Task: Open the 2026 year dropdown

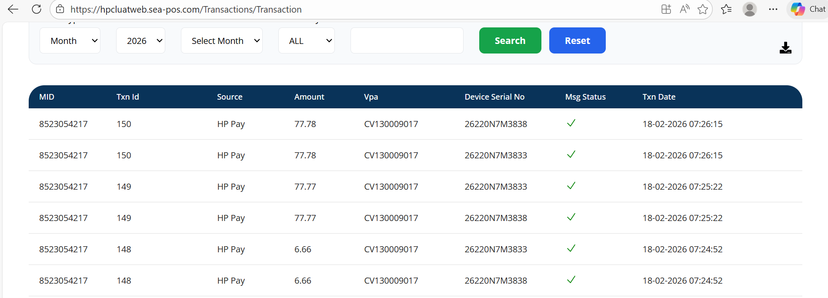Action: 140,40
